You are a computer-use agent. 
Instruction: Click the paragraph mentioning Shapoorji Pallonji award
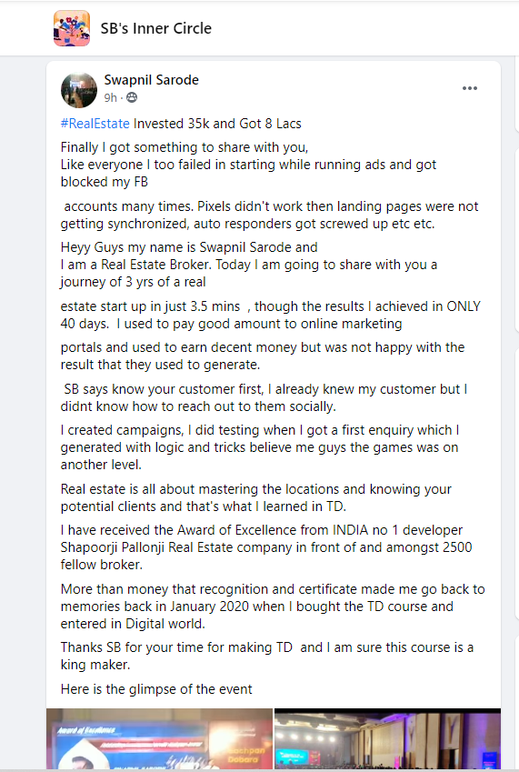[x=266, y=547]
